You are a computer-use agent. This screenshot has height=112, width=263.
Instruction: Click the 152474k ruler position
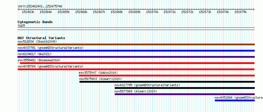[x=223, y=12]
